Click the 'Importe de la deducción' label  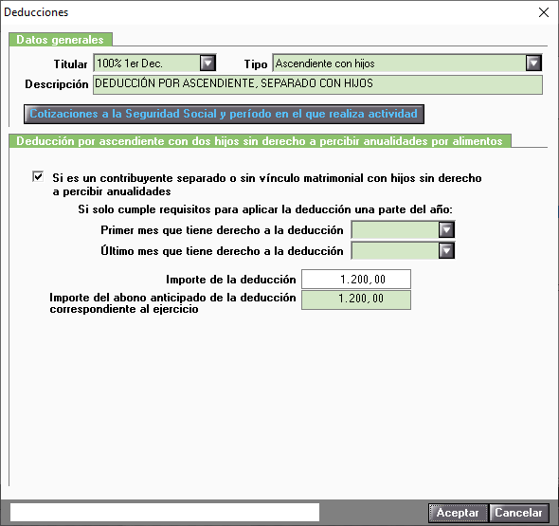coord(230,280)
